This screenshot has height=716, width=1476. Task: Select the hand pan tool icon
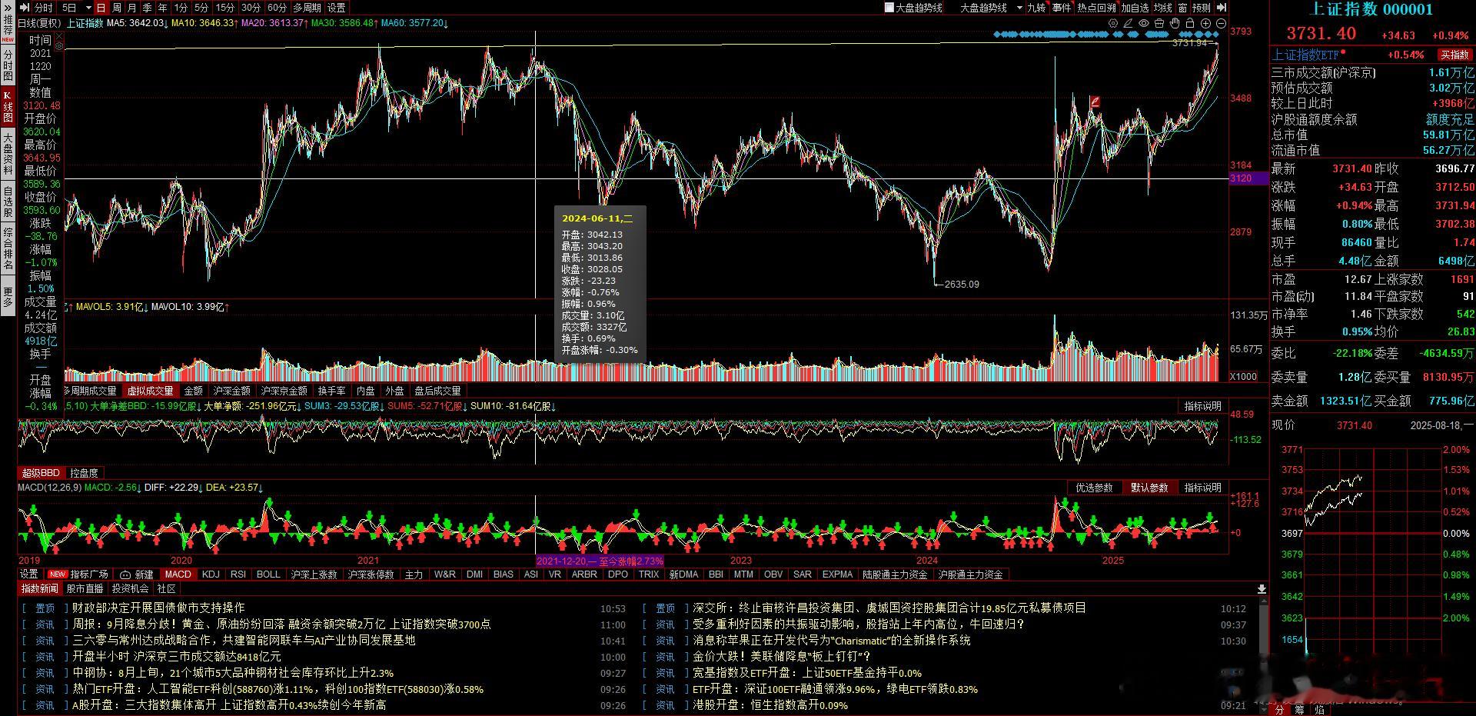[1175, 23]
